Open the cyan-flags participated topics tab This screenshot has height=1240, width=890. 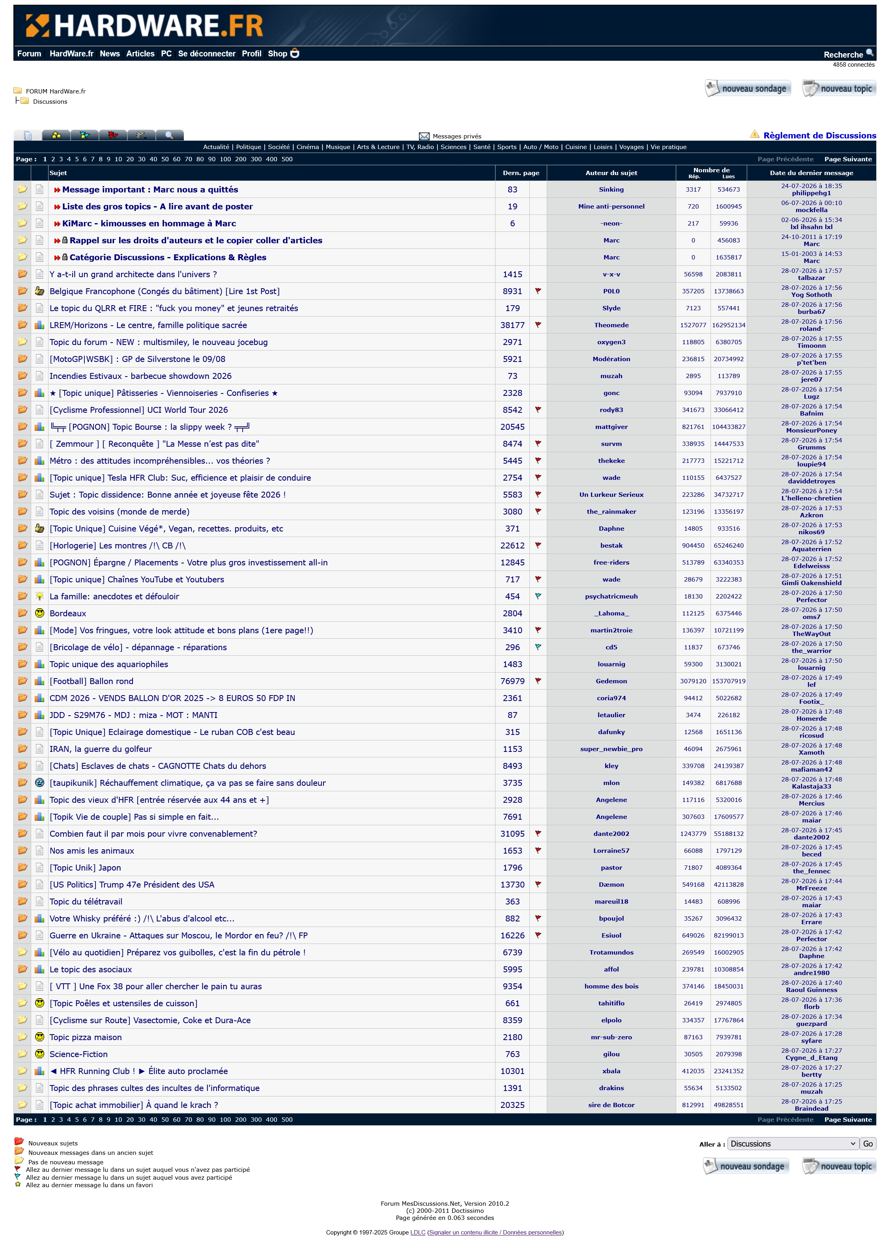(84, 135)
